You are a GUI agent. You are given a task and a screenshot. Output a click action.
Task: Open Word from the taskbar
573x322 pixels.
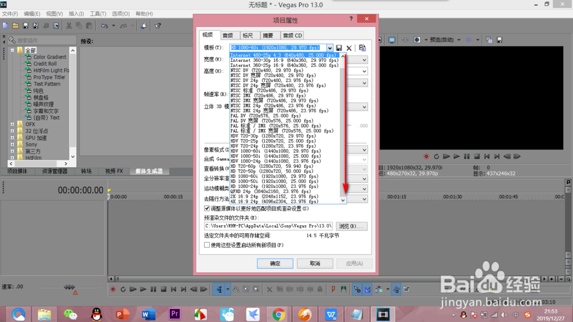coord(148,314)
